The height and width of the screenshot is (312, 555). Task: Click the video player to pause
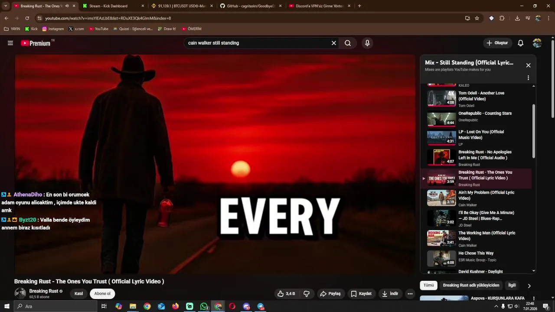(x=215, y=164)
